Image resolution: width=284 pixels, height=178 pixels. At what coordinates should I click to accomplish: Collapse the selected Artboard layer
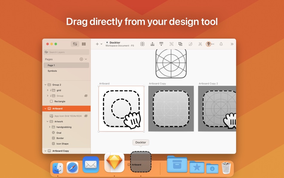click(x=45, y=108)
